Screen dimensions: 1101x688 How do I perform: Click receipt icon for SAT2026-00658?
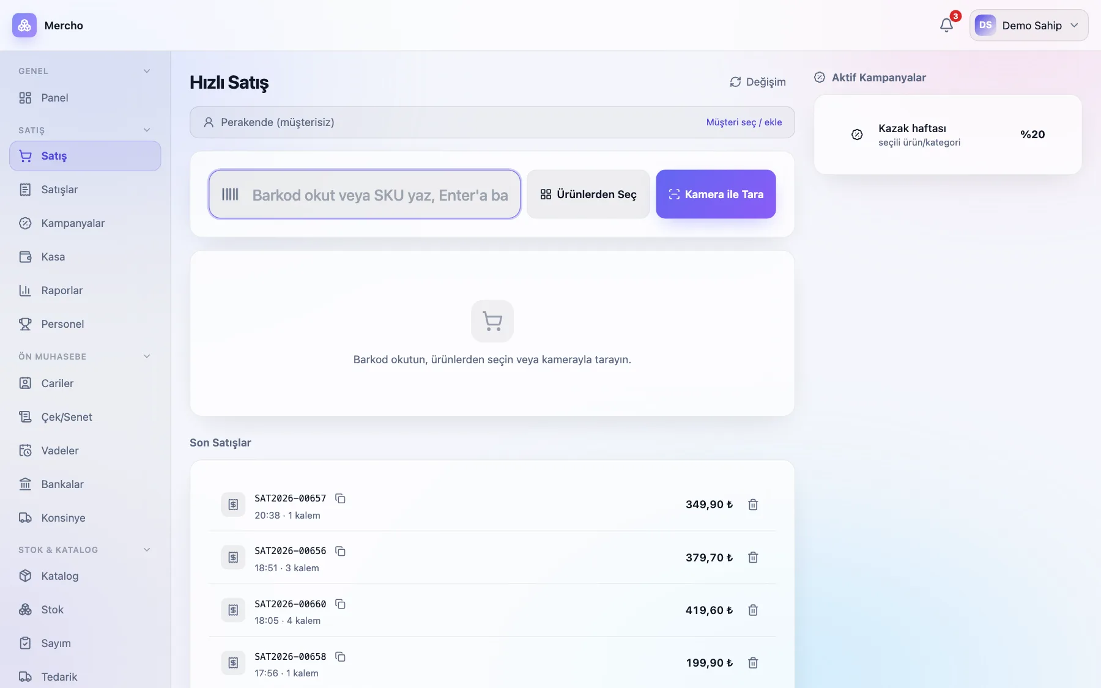(x=233, y=662)
